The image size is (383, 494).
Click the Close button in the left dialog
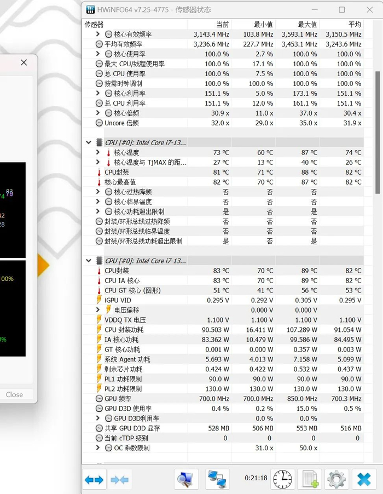click(14, 394)
